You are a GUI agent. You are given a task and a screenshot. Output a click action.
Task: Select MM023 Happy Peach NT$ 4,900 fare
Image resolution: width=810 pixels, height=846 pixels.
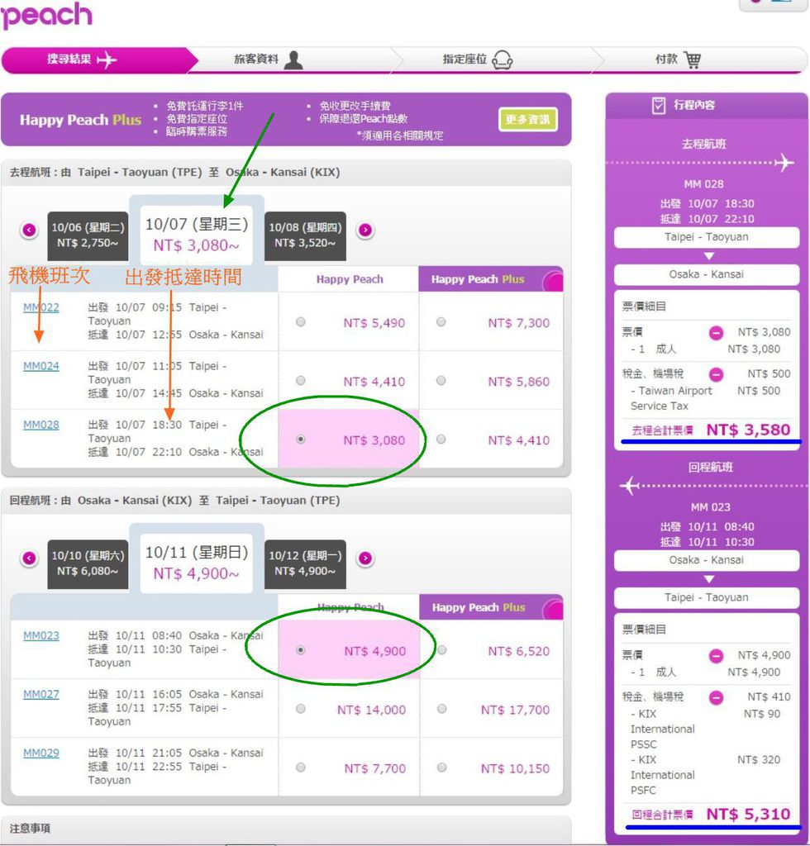tap(301, 650)
